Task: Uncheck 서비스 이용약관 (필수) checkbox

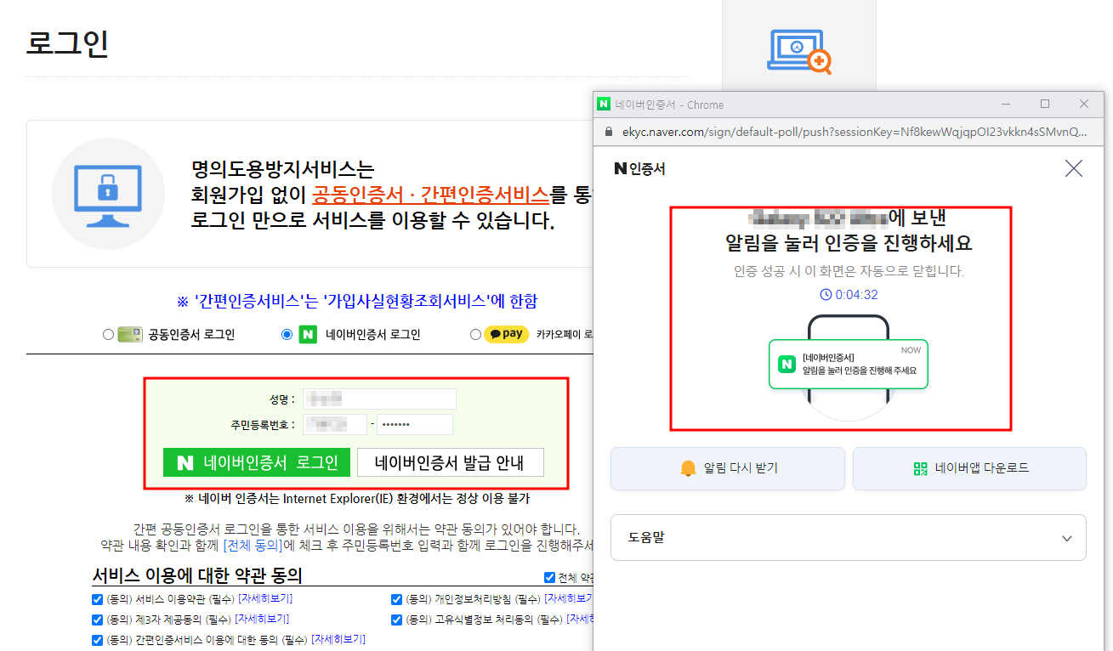Action: (x=97, y=599)
